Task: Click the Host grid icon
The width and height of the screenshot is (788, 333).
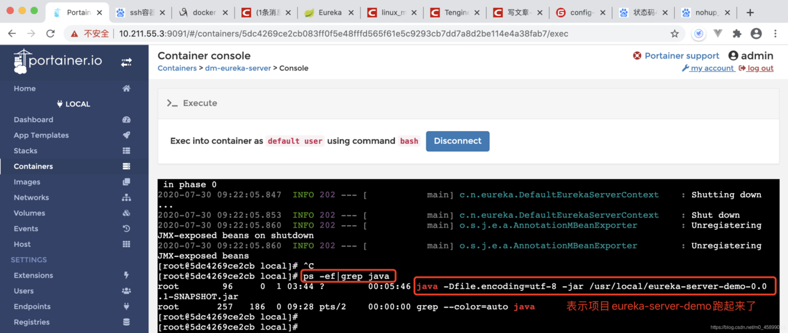Action: click(127, 244)
